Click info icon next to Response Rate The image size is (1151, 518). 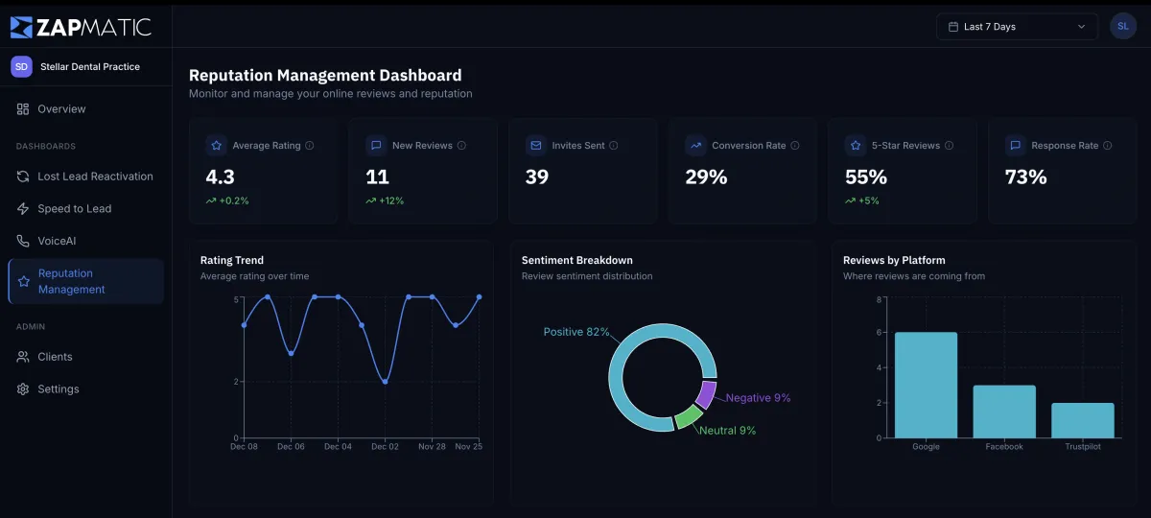[x=1108, y=146]
